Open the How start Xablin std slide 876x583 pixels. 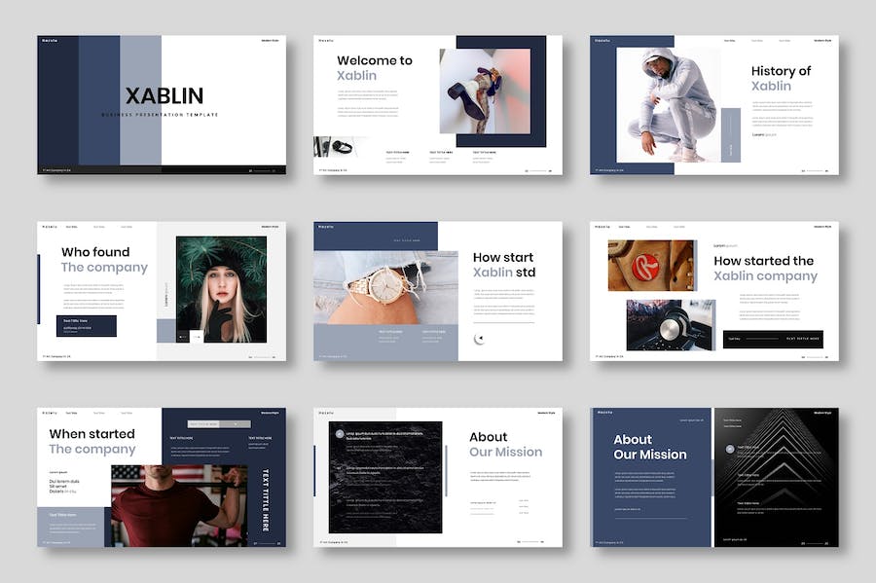tap(438, 291)
